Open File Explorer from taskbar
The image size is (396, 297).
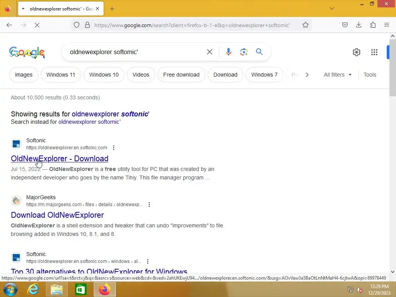[57, 289]
